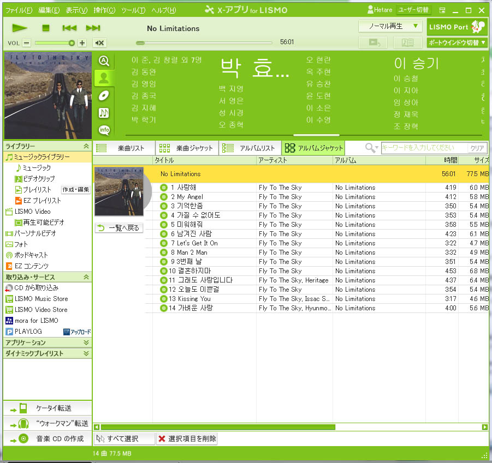Open the ファイル(F) menu

pos(19,10)
